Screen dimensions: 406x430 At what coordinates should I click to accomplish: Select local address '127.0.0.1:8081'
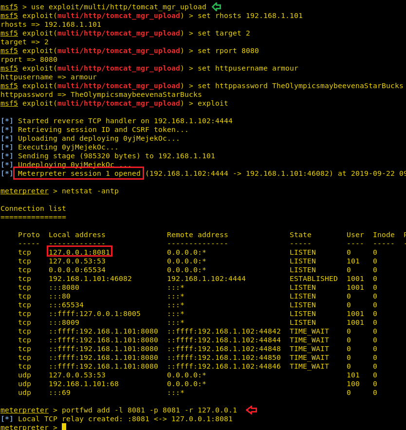pos(79,252)
